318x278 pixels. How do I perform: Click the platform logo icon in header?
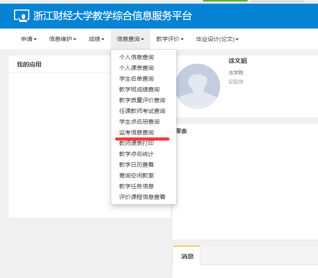tap(21, 16)
